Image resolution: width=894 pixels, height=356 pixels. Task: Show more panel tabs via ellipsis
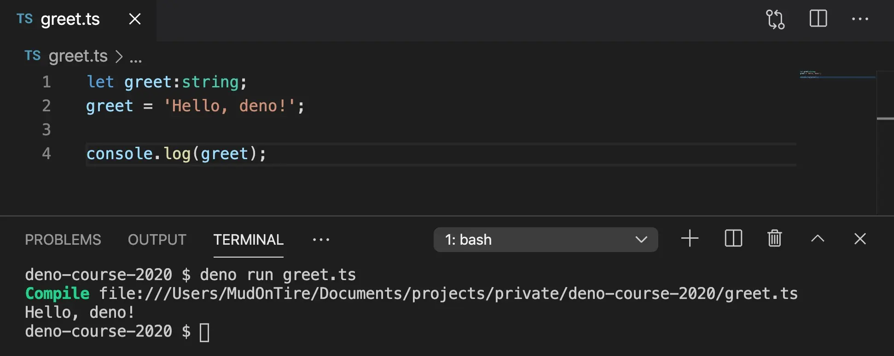point(321,240)
